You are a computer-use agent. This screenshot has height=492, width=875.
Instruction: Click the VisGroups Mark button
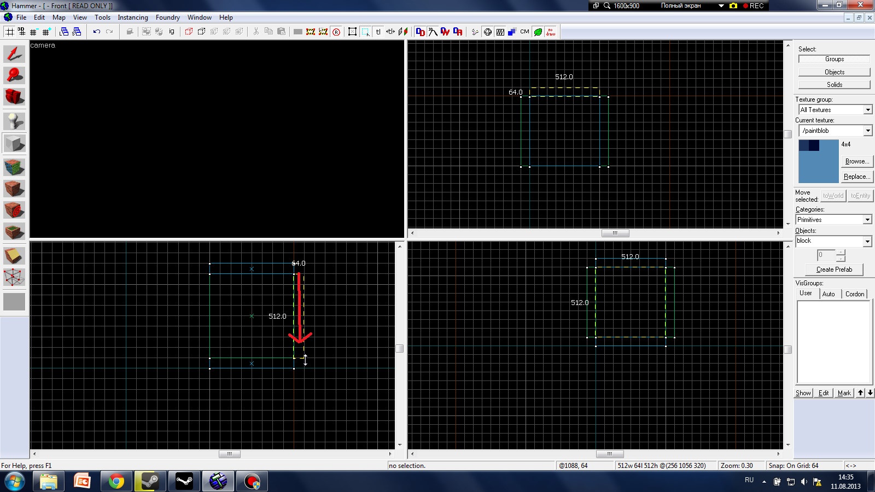(x=844, y=393)
